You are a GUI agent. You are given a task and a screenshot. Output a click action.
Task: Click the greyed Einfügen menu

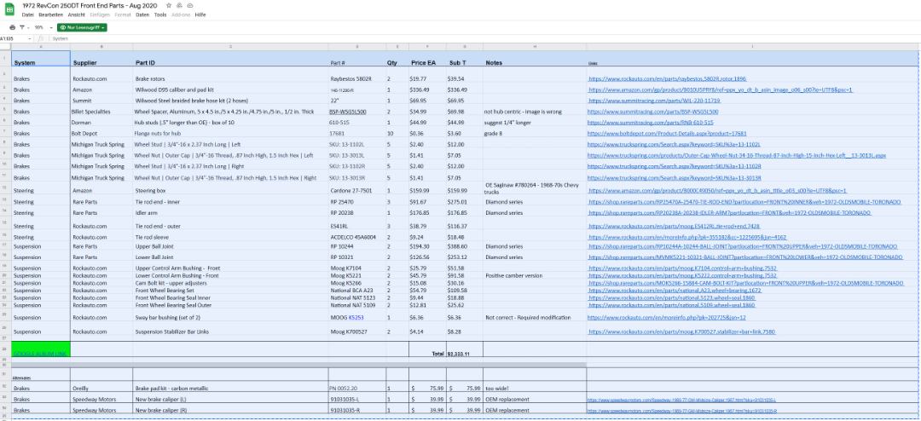(x=100, y=14)
